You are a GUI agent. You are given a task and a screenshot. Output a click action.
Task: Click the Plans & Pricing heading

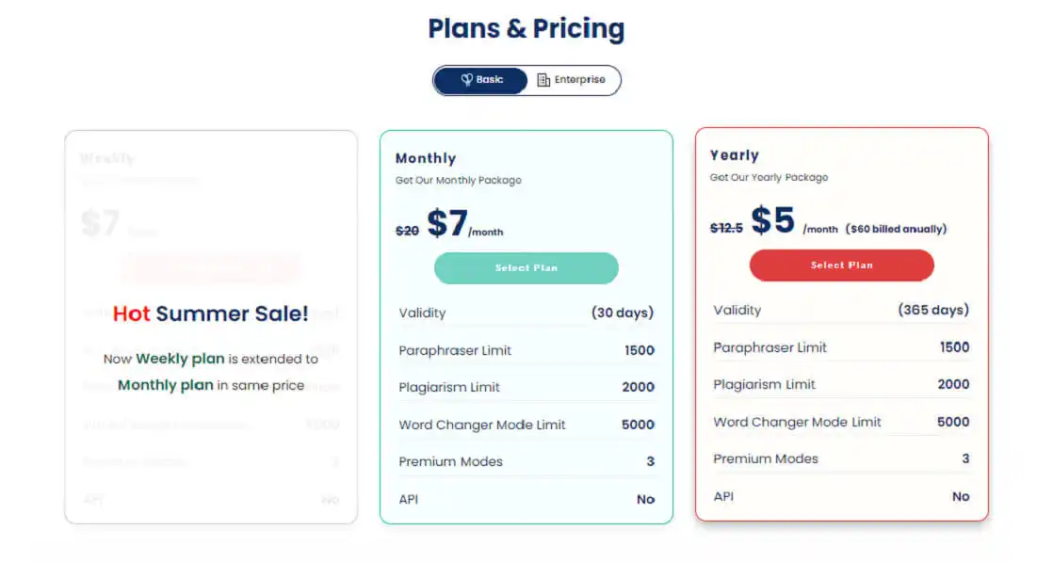tap(526, 28)
